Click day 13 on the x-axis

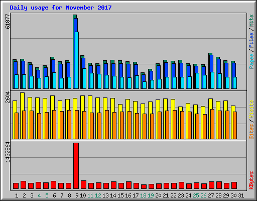click(x=105, y=195)
